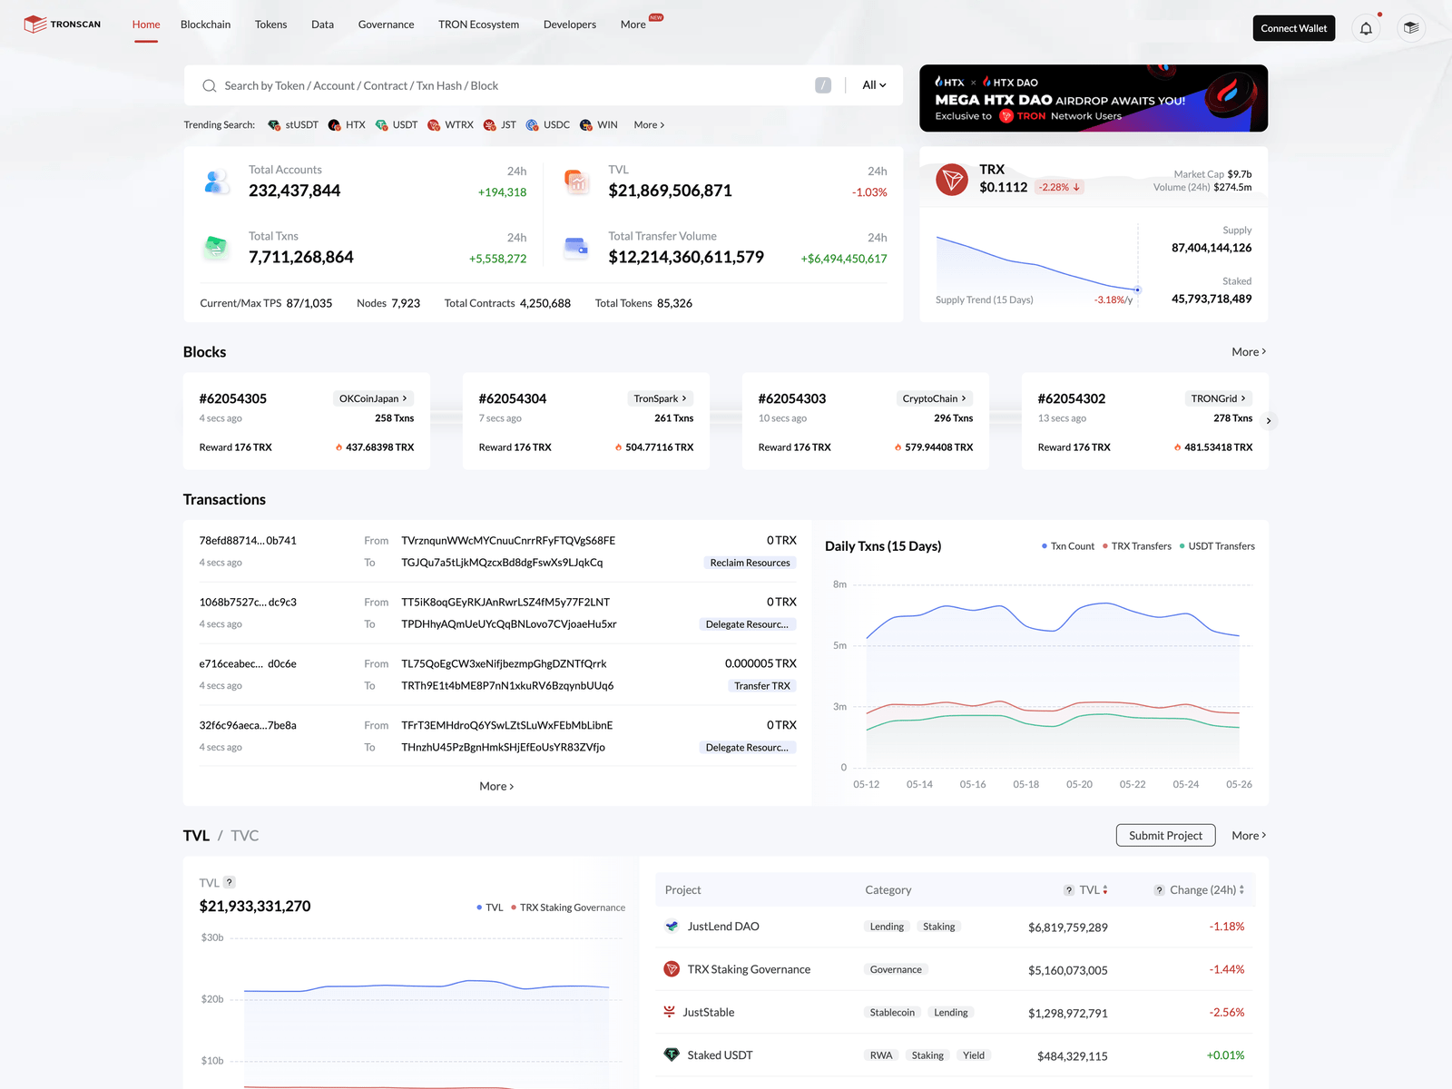The width and height of the screenshot is (1452, 1089).
Task: Click the search magnifier icon
Action: click(x=209, y=85)
